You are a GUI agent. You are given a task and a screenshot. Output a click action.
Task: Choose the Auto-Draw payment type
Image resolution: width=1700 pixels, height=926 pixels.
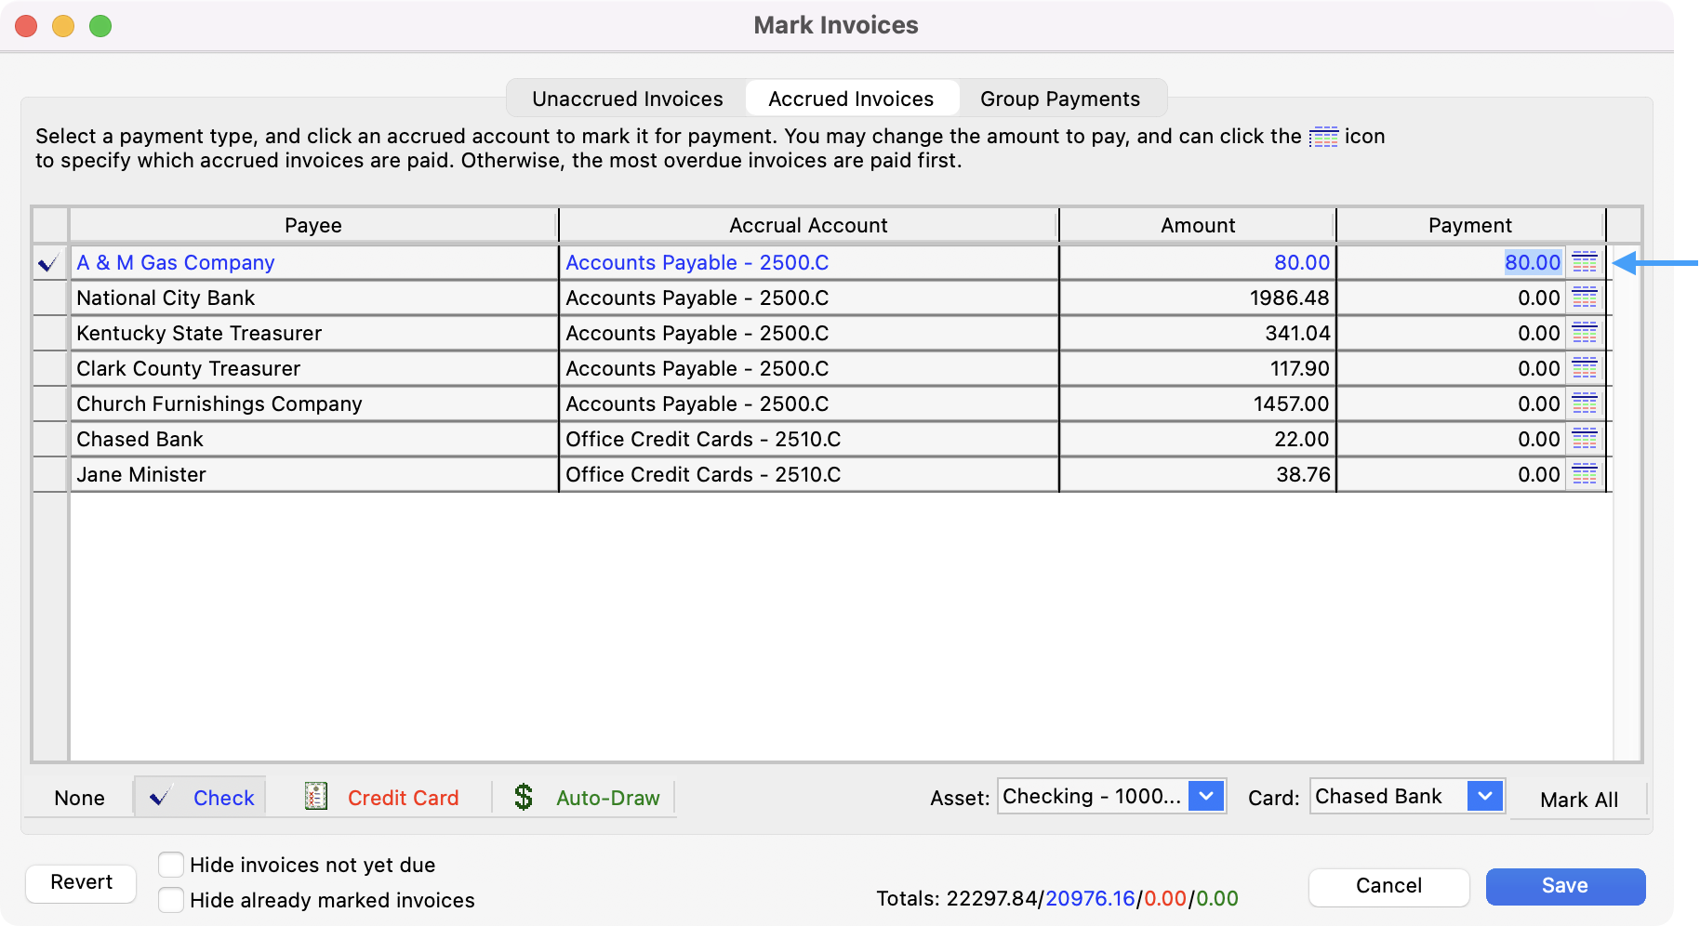coord(587,798)
